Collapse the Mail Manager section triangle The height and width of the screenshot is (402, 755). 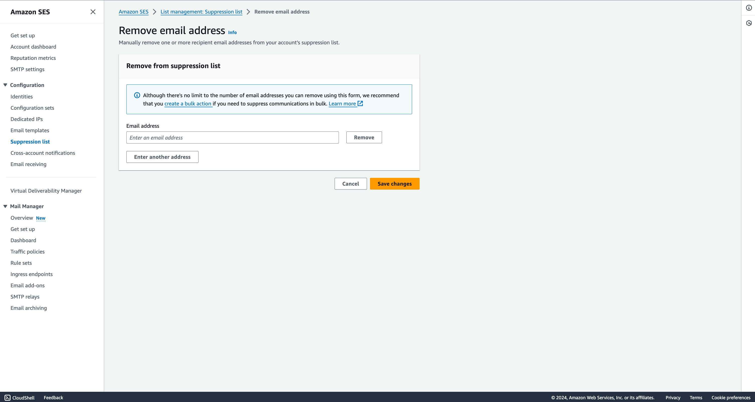tap(5, 206)
